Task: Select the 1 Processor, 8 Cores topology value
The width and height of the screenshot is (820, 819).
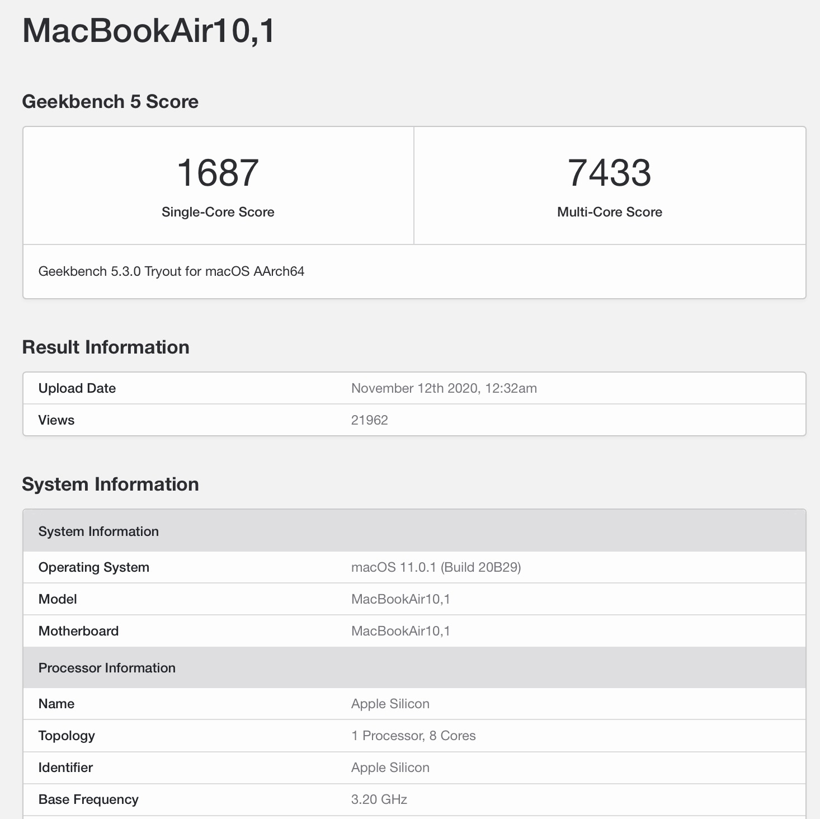Action: pyautogui.click(x=413, y=736)
